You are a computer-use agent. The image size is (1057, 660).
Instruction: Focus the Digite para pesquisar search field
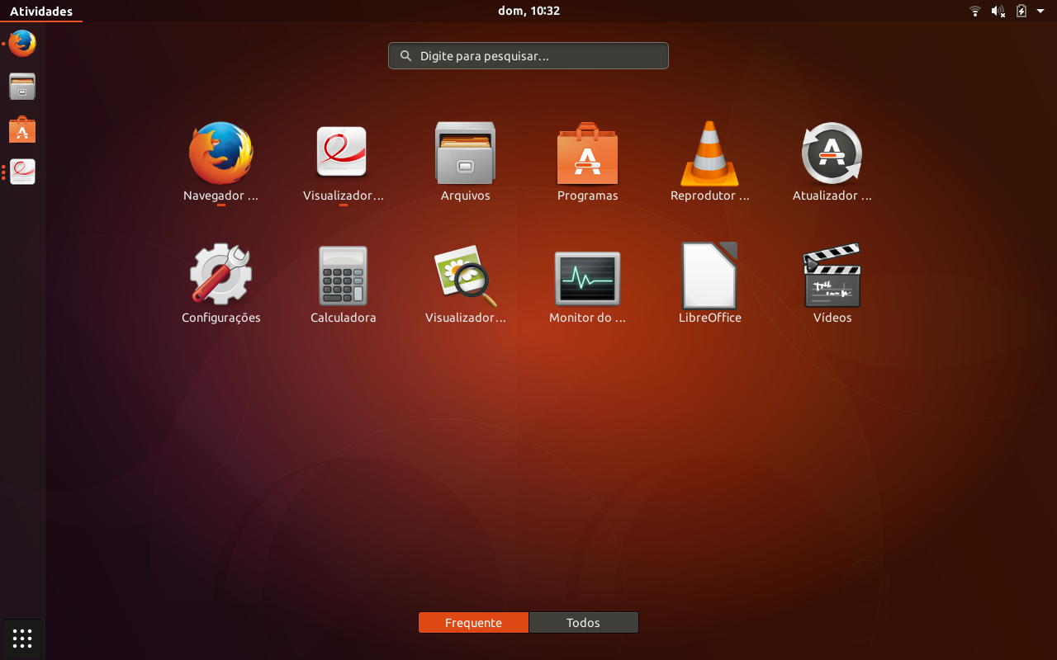pos(528,55)
